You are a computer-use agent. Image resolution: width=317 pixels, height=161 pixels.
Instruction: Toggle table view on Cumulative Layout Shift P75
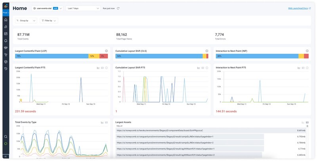pos(203,68)
